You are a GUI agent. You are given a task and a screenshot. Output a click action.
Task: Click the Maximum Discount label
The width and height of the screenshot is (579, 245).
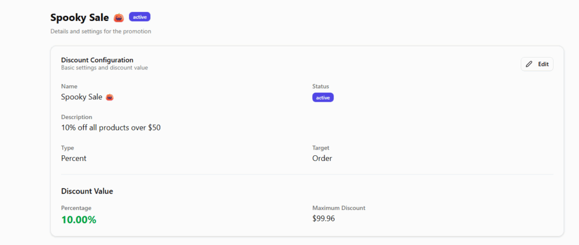[339, 208]
